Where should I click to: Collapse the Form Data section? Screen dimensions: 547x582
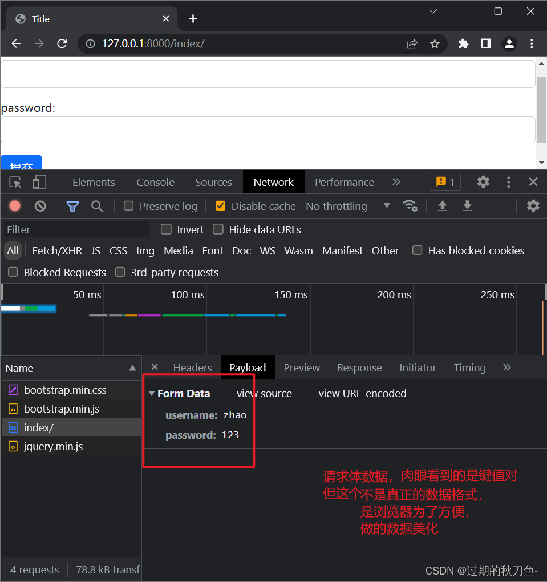click(x=151, y=393)
